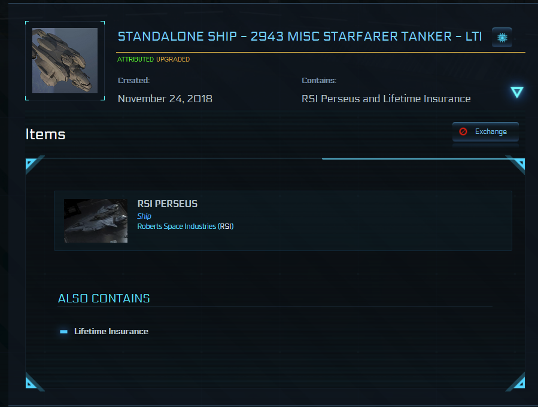
Task: Click the top-left corner bracket of Items panel
Action: [x=34, y=164]
